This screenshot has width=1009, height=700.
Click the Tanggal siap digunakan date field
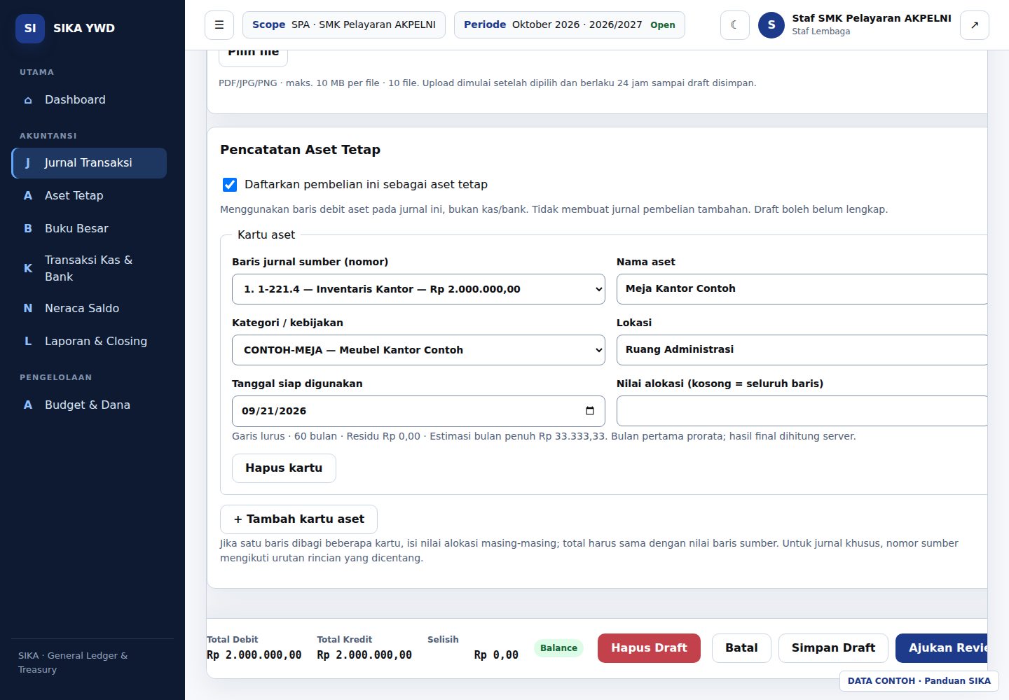(418, 411)
